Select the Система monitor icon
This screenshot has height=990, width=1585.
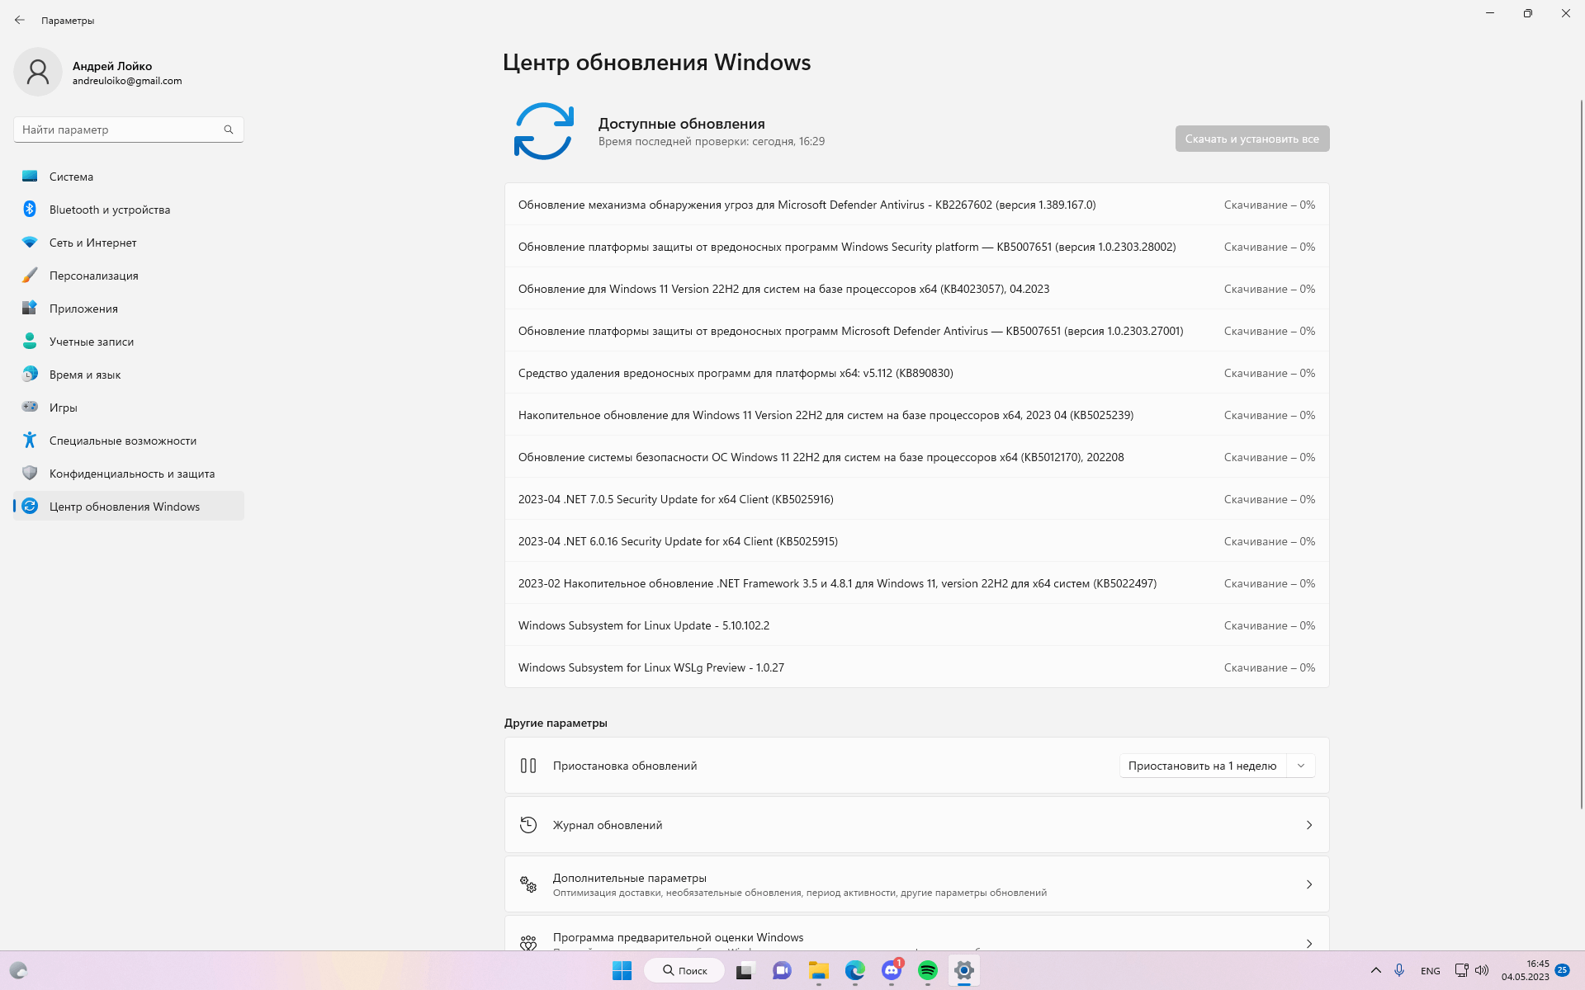tap(30, 176)
